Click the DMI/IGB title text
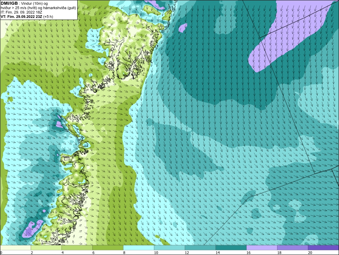This screenshot has height=255, width=339. click(x=9, y=3)
